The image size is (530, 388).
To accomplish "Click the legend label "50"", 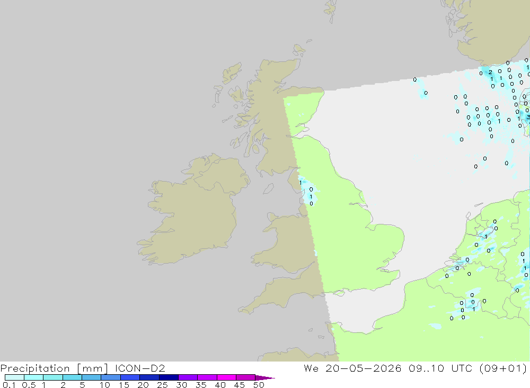I will pos(259,385).
